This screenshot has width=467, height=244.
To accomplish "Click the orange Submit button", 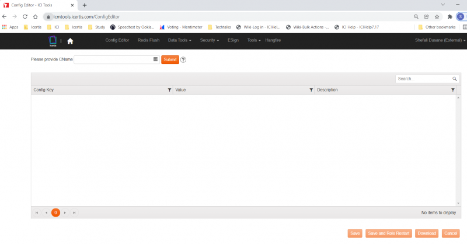I will (170, 59).
